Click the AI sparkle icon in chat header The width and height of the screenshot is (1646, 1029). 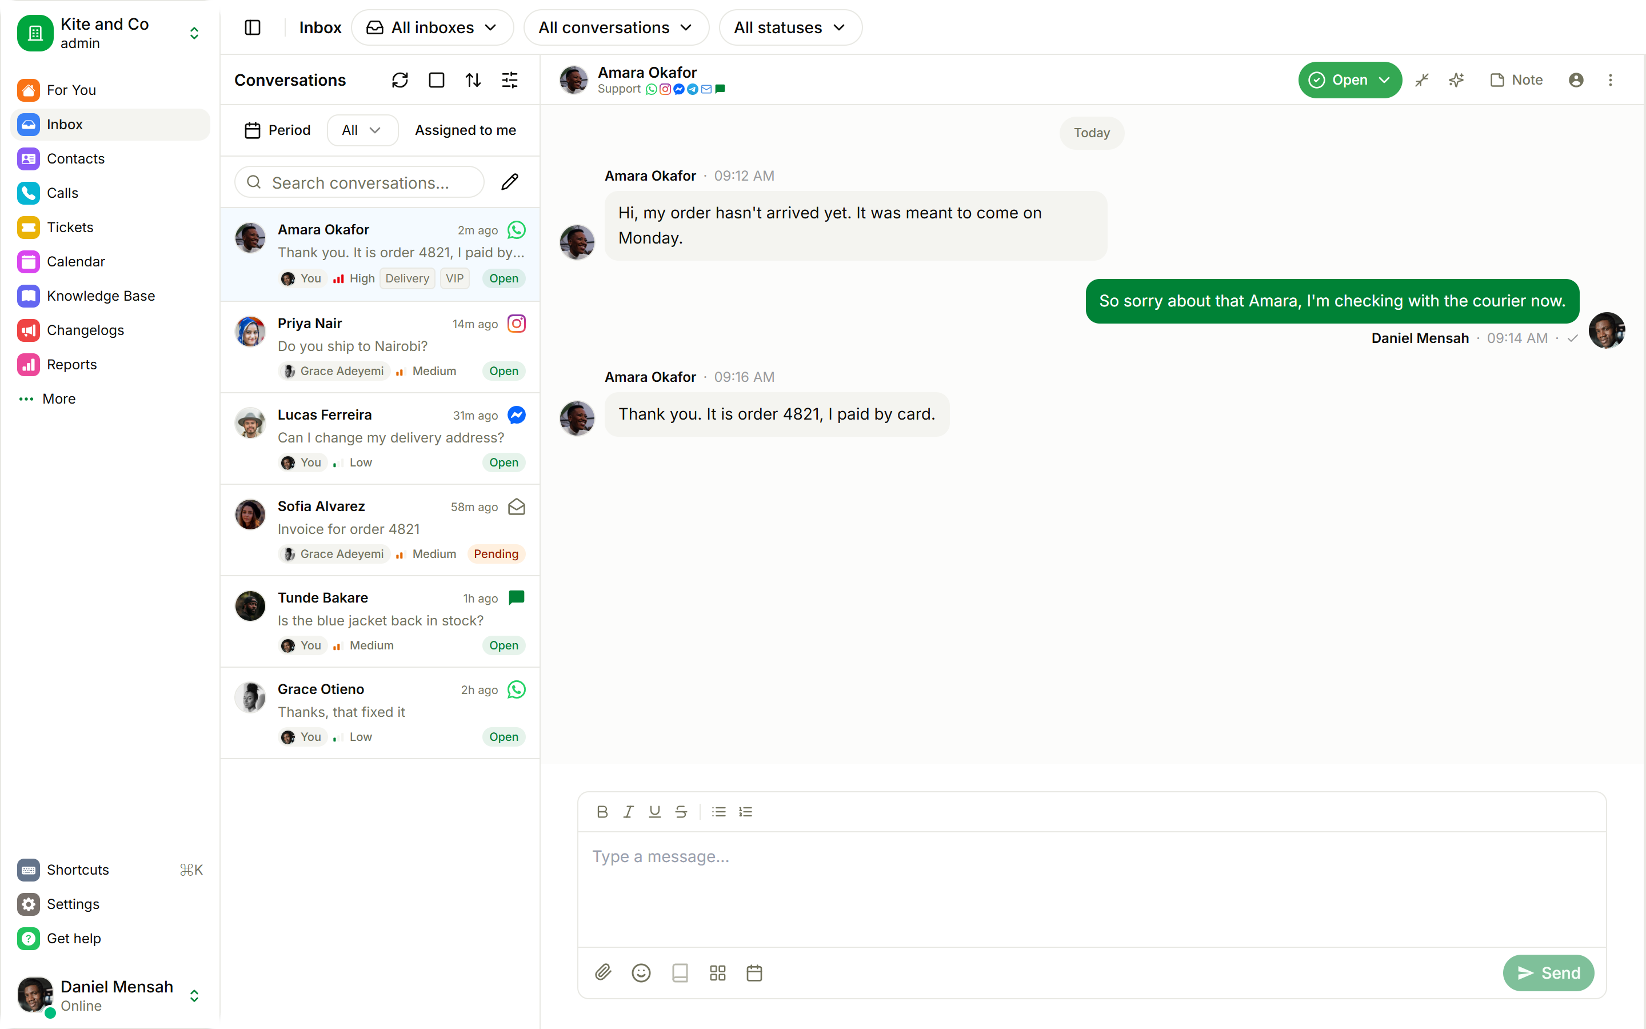click(1456, 80)
